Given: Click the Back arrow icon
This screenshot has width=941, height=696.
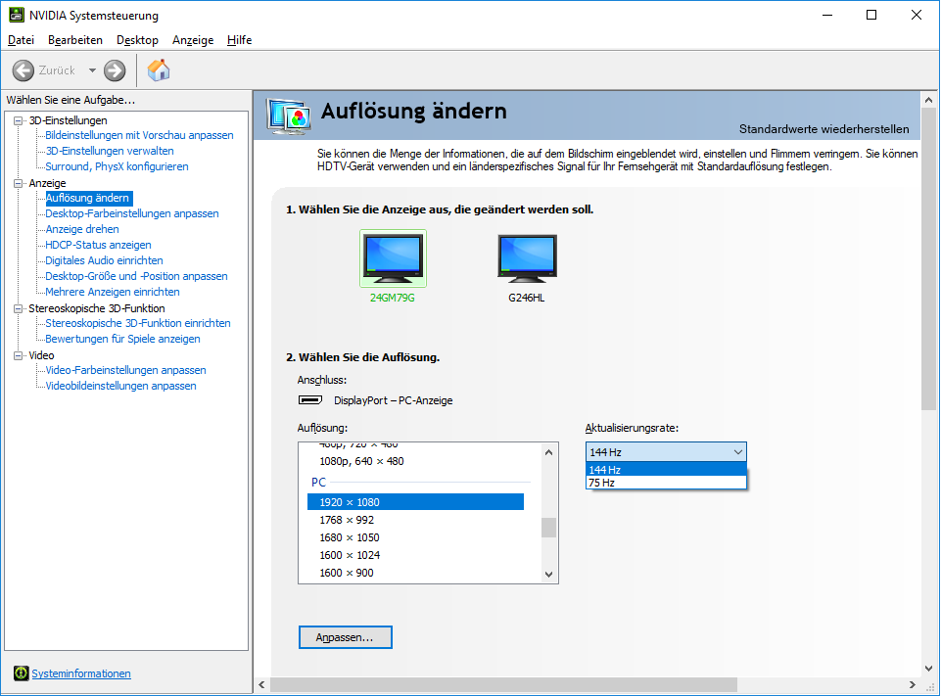Looking at the screenshot, I should (x=24, y=70).
